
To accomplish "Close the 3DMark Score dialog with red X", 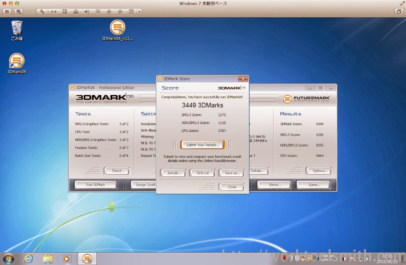I will point(243,79).
